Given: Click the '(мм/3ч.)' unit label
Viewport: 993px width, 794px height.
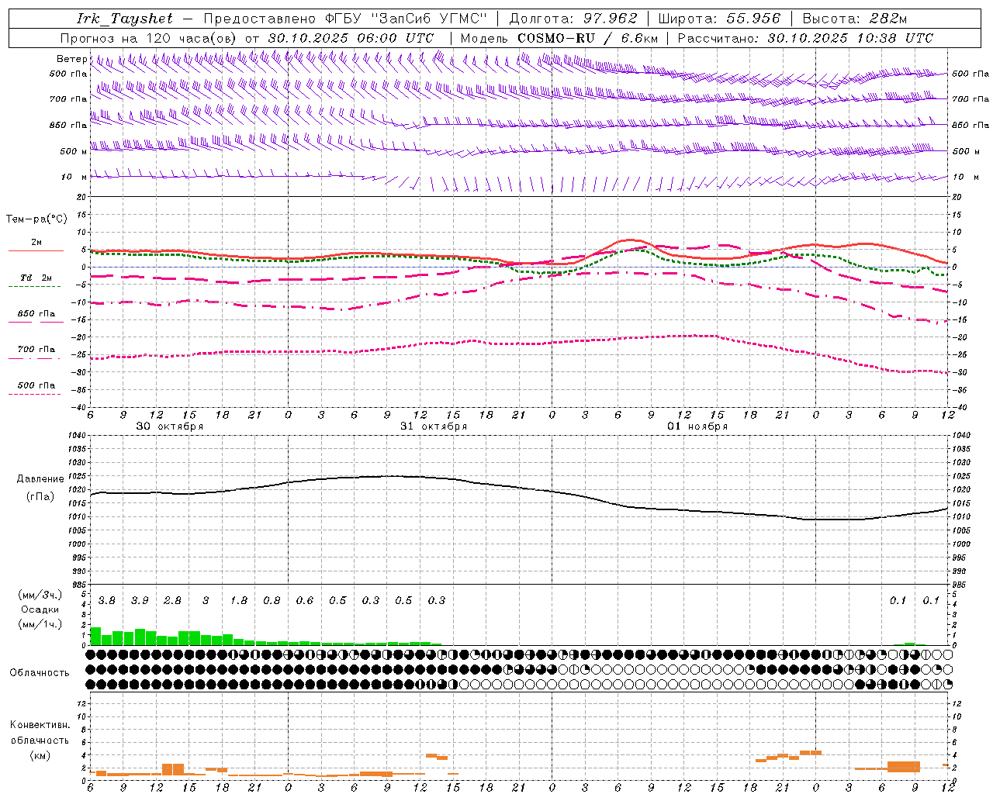Looking at the screenshot, I should [x=40, y=595].
